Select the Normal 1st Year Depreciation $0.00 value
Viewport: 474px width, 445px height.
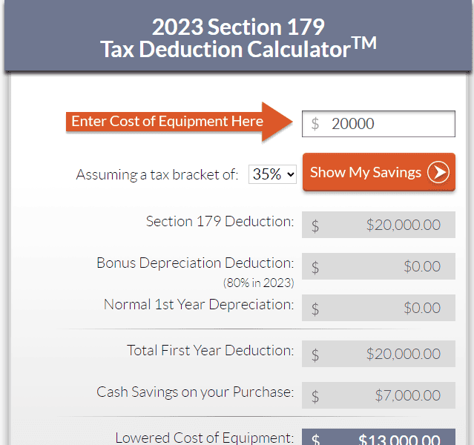coord(422,308)
